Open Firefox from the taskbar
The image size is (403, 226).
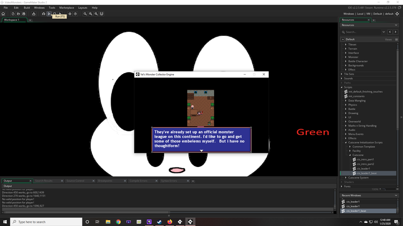tap(170, 222)
